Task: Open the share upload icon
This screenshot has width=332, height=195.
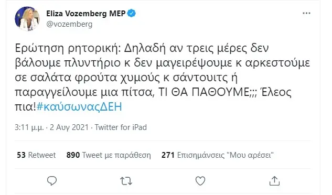Action: [274, 181]
